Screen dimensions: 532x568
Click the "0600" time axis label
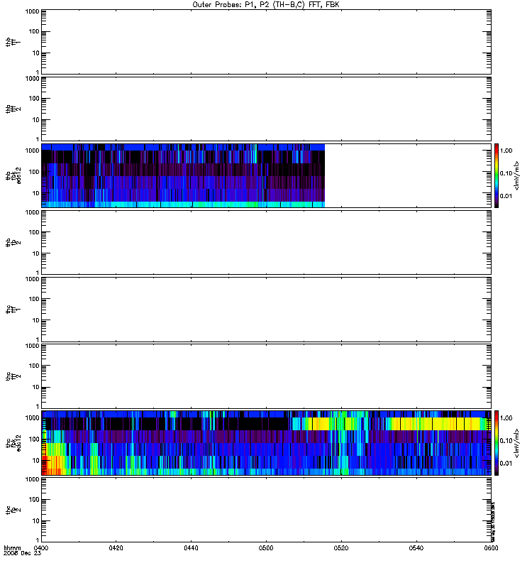click(491, 547)
